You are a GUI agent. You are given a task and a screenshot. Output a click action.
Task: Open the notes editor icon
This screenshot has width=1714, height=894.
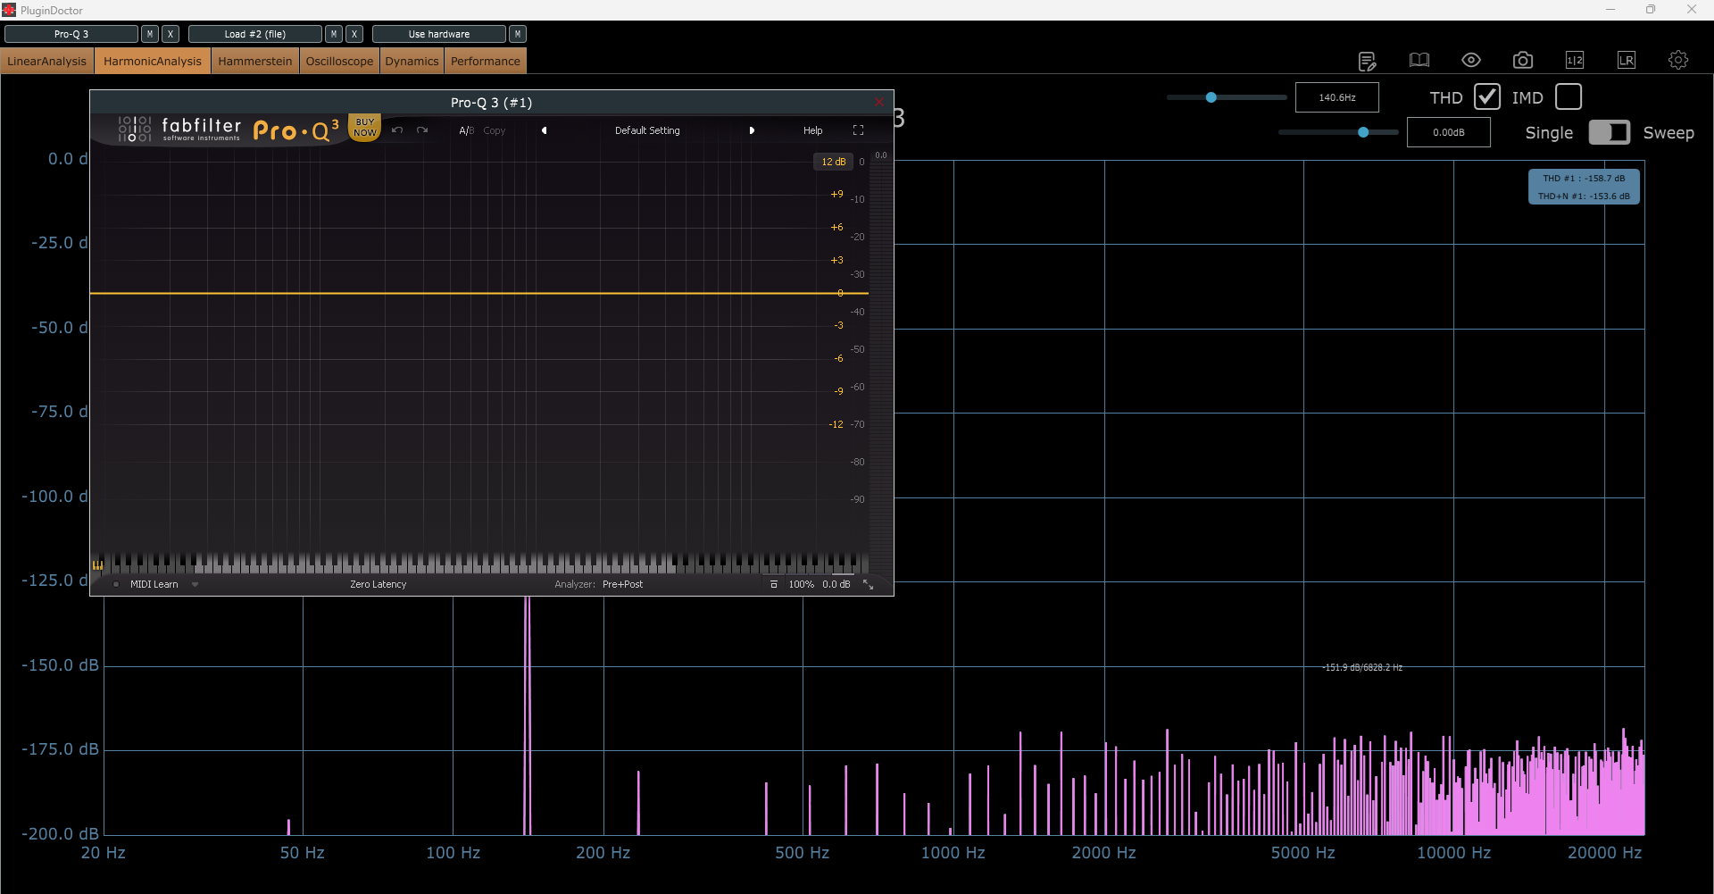pyautogui.click(x=1367, y=61)
